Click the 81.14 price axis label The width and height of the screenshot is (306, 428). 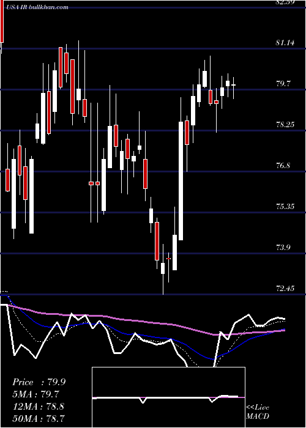pos(285,43)
